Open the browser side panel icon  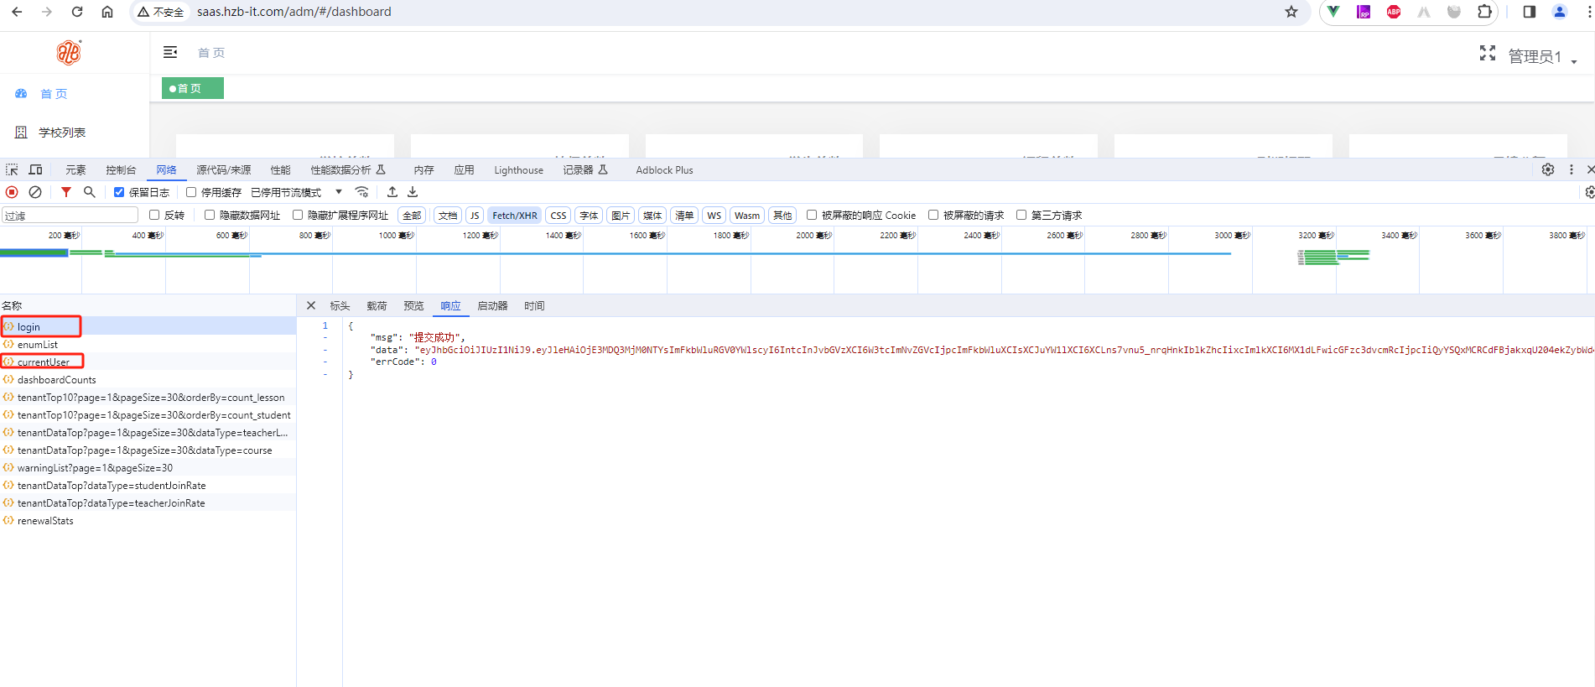(1530, 12)
